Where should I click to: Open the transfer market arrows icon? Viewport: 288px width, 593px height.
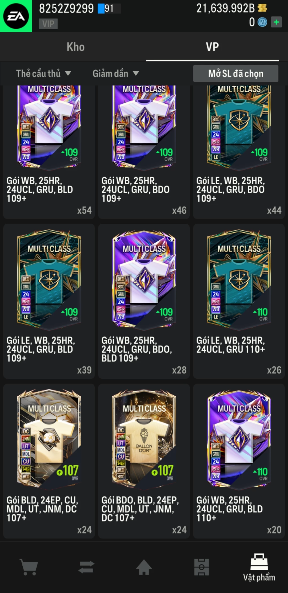[x=86, y=567]
